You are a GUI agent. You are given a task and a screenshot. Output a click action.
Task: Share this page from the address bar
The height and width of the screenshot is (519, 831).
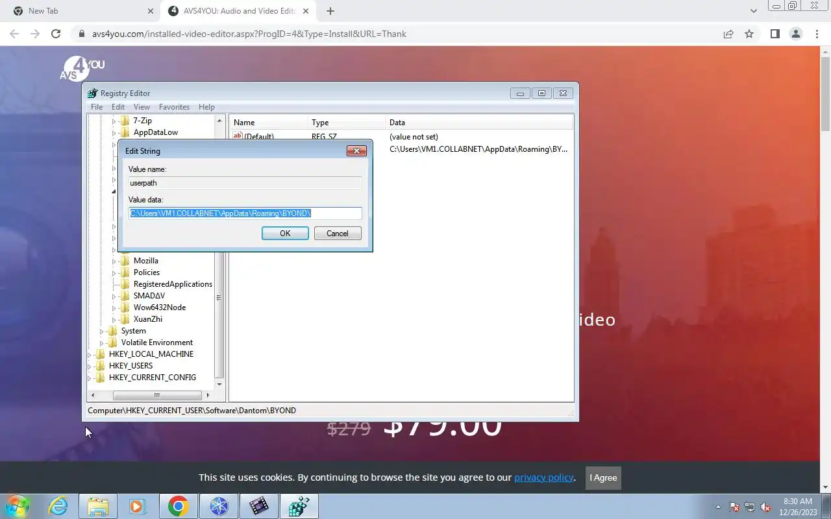tap(728, 34)
